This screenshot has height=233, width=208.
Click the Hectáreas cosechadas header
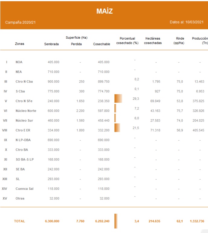coord(153,41)
